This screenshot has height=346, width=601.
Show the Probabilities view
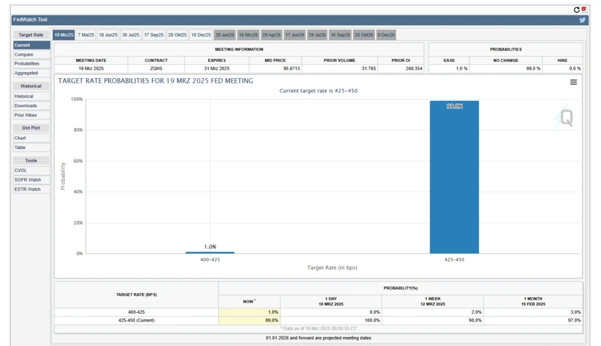click(x=27, y=64)
